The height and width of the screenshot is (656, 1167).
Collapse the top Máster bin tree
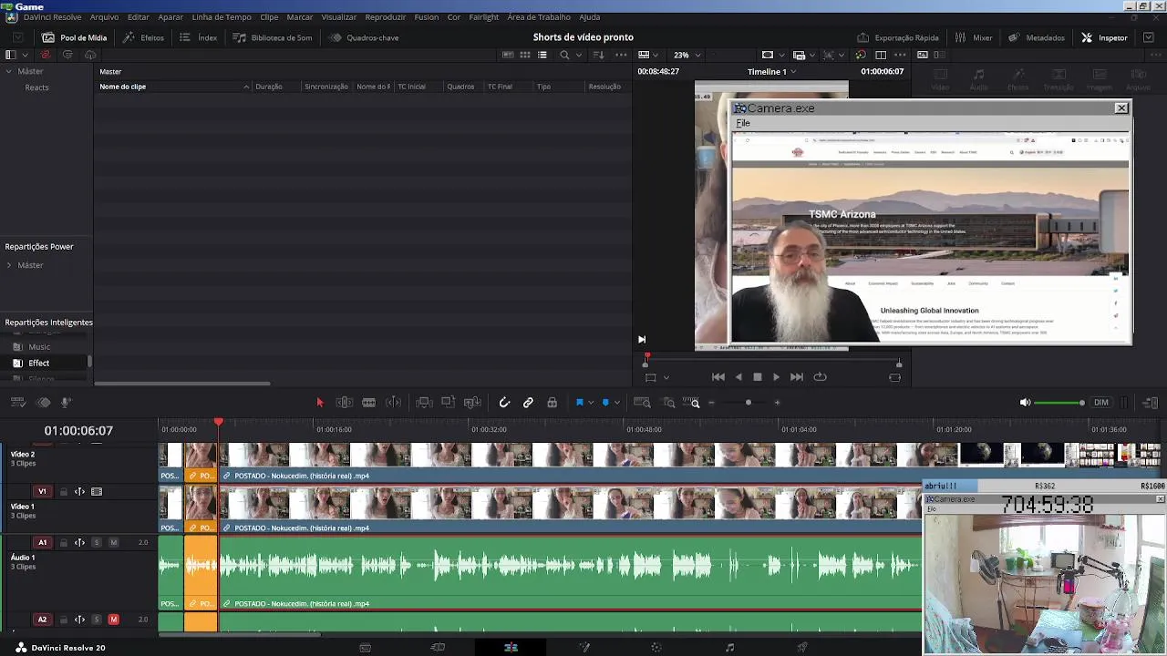(9, 71)
